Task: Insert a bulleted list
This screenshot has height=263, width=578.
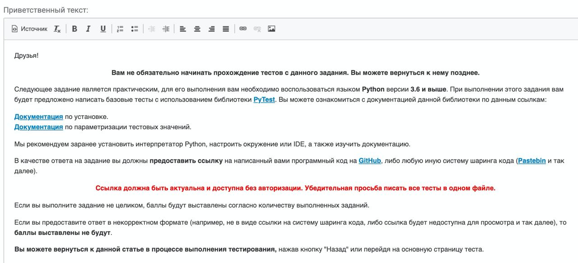Action: tap(135, 29)
